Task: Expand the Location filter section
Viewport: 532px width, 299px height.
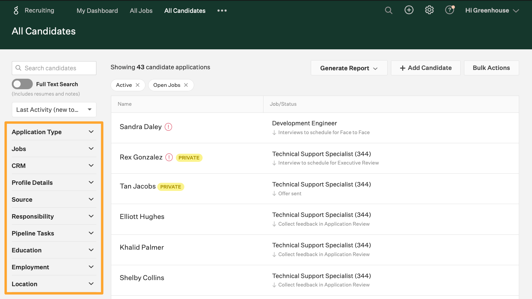Action: tap(54, 284)
